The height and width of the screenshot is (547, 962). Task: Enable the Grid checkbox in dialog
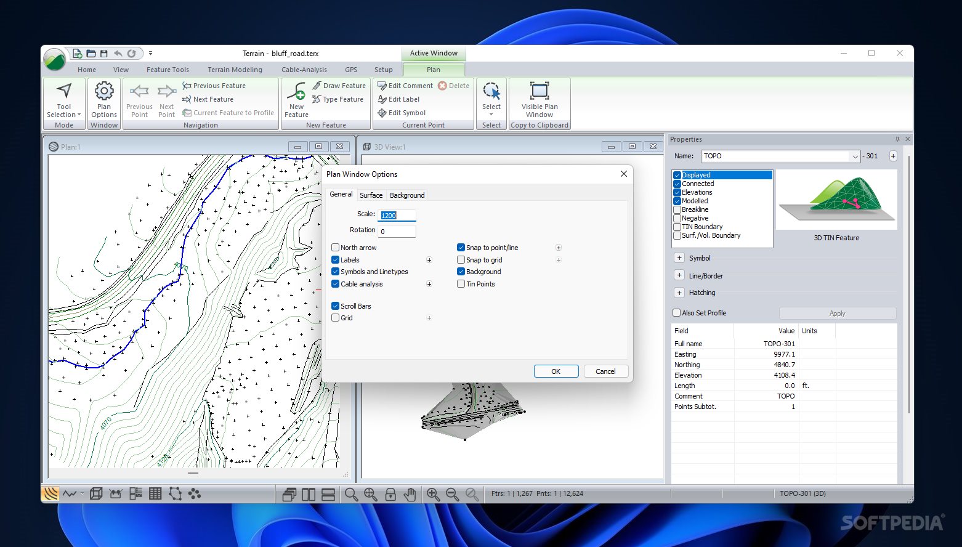(x=336, y=318)
